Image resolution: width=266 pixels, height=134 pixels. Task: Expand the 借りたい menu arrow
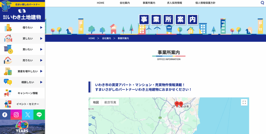(41, 27)
